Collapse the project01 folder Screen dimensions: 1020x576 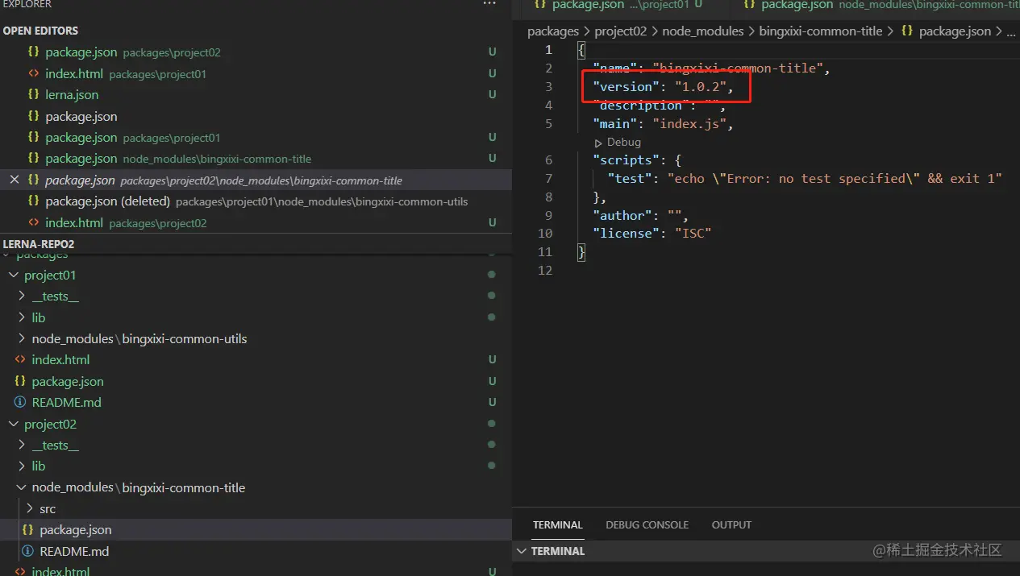tap(13, 276)
